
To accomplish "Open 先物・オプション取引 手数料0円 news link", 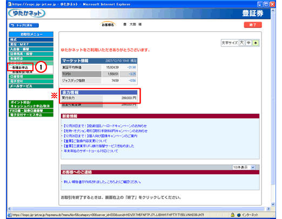I will (x=105, y=131).
